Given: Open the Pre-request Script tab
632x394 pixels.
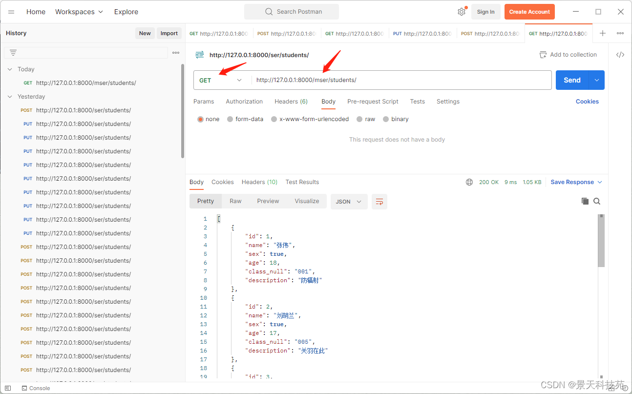Looking at the screenshot, I should [x=373, y=102].
